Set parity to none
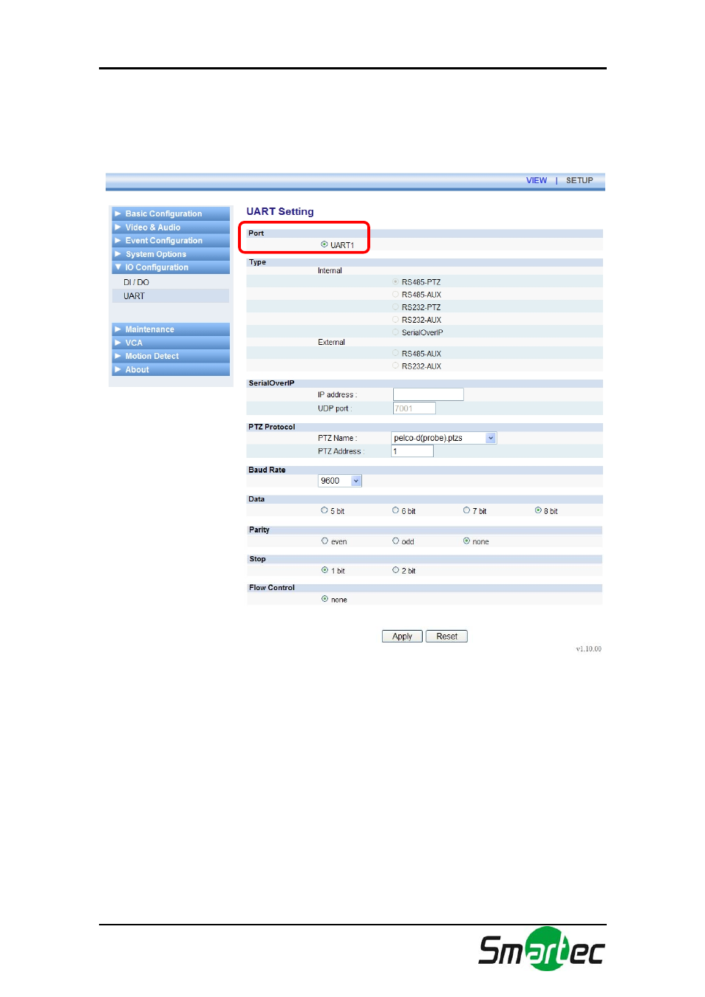The height and width of the screenshot is (997, 705). coord(466,541)
